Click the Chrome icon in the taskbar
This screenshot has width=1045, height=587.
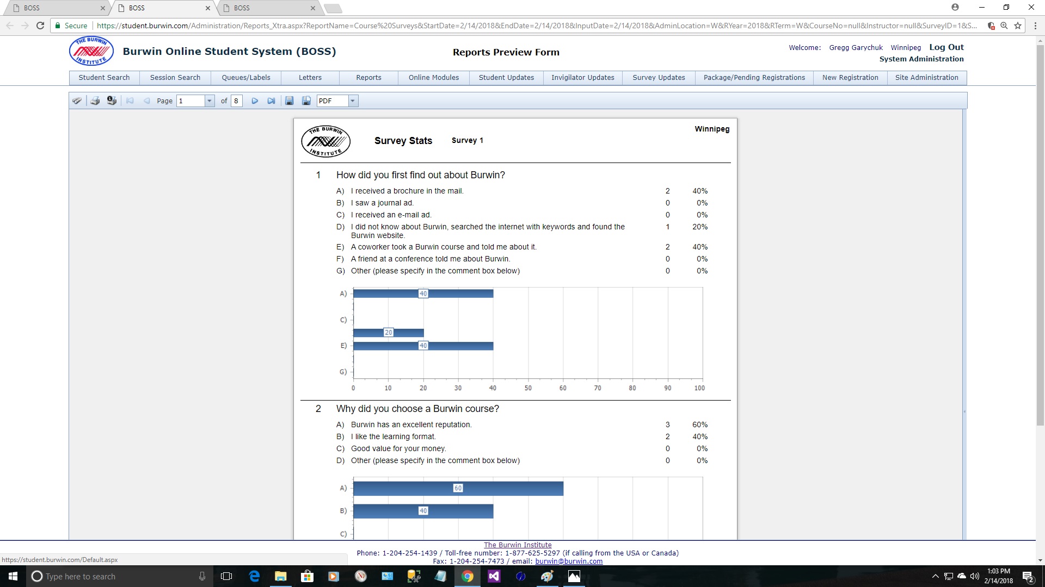pyautogui.click(x=468, y=576)
